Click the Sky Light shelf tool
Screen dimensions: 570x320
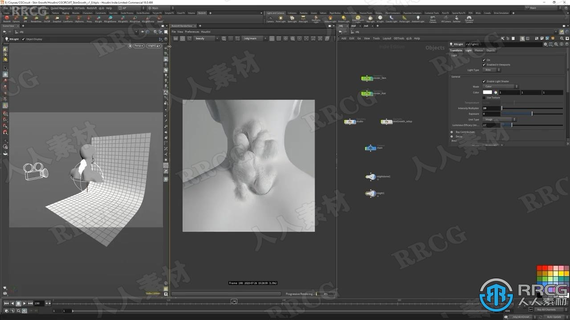click(370, 19)
